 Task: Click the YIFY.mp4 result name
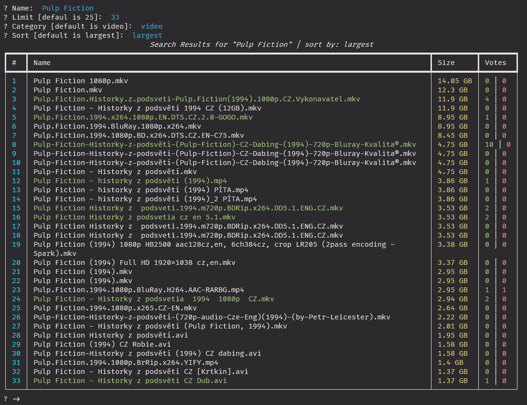pos(126,362)
